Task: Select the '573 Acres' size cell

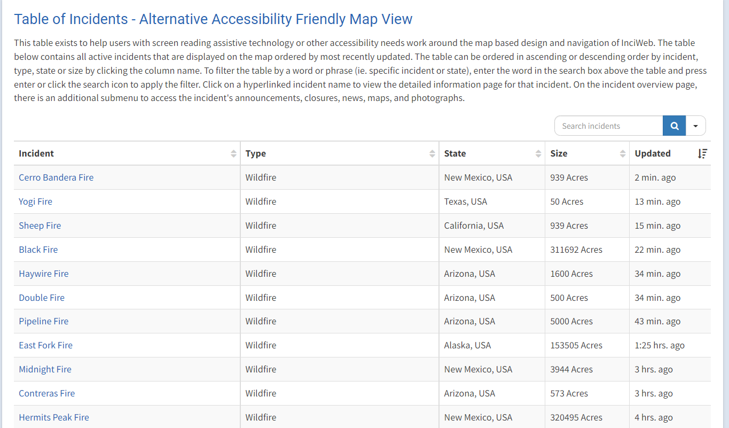Action: pos(587,393)
